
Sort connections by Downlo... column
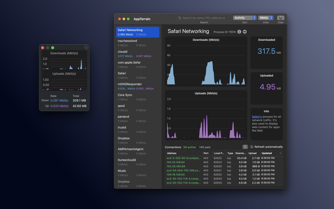[x=241, y=153]
